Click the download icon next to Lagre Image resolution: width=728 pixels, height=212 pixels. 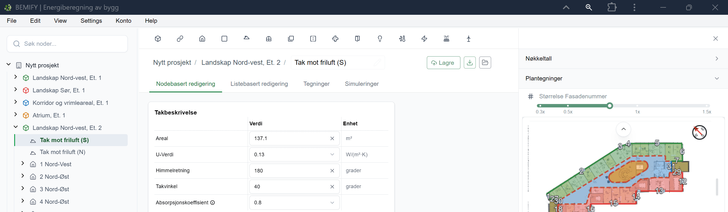point(470,63)
